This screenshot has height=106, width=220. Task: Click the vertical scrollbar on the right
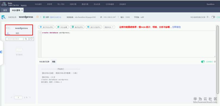(218, 60)
